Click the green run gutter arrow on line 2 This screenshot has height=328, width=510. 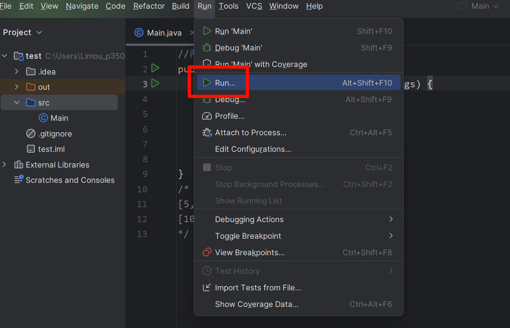tap(155, 68)
